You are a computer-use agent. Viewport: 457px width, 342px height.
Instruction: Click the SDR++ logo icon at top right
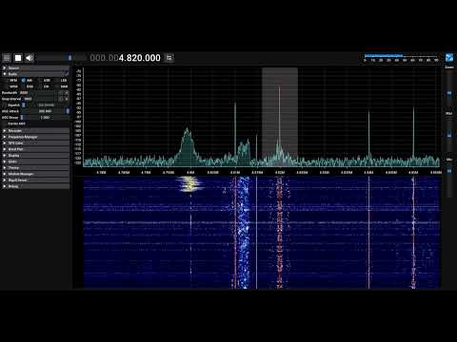(x=449, y=58)
